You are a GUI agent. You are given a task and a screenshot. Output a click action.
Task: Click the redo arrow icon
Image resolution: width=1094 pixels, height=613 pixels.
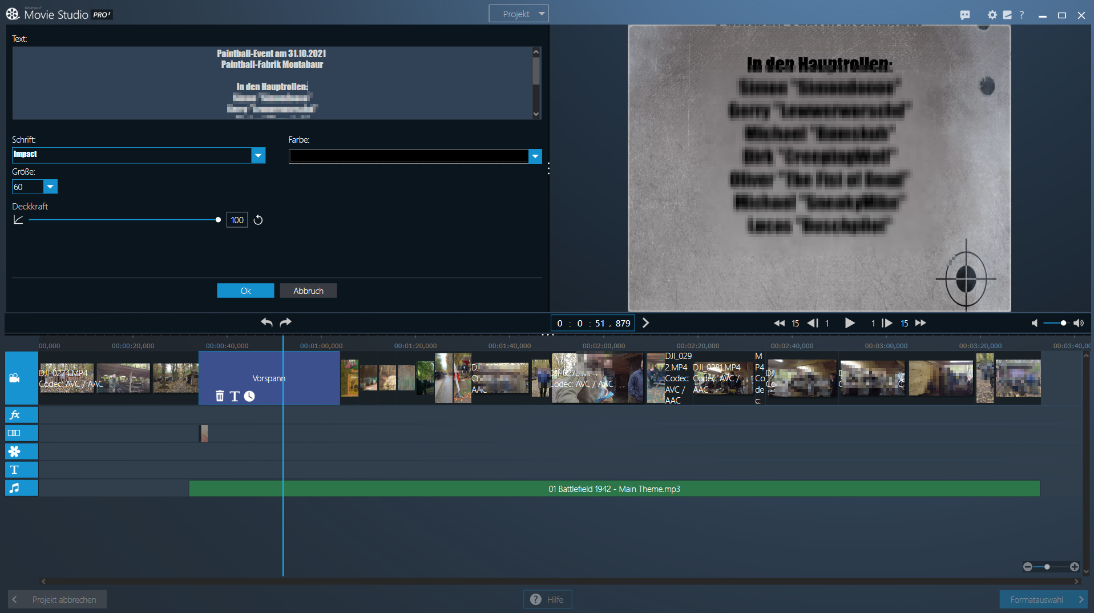coord(286,322)
